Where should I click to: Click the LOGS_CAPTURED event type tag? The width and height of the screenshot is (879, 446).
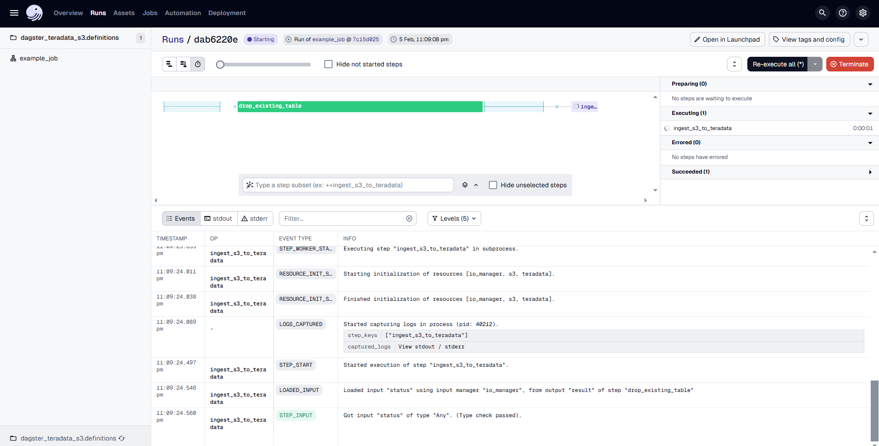pos(300,324)
